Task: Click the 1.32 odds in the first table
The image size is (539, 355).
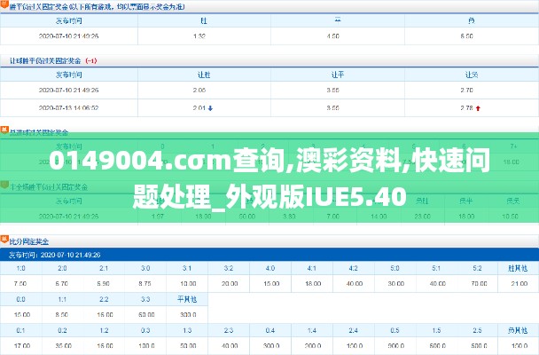Action: click(199, 36)
